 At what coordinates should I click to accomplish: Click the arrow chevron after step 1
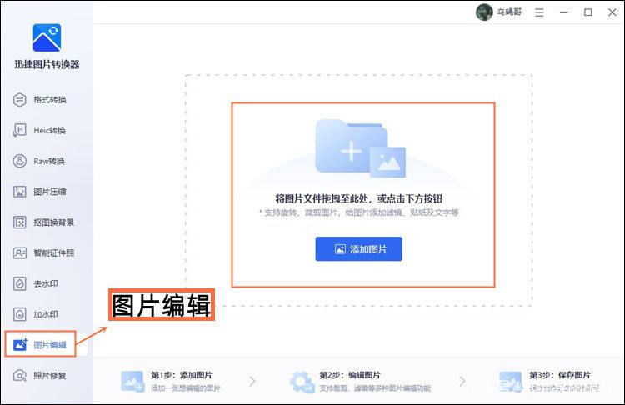(x=252, y=382)
